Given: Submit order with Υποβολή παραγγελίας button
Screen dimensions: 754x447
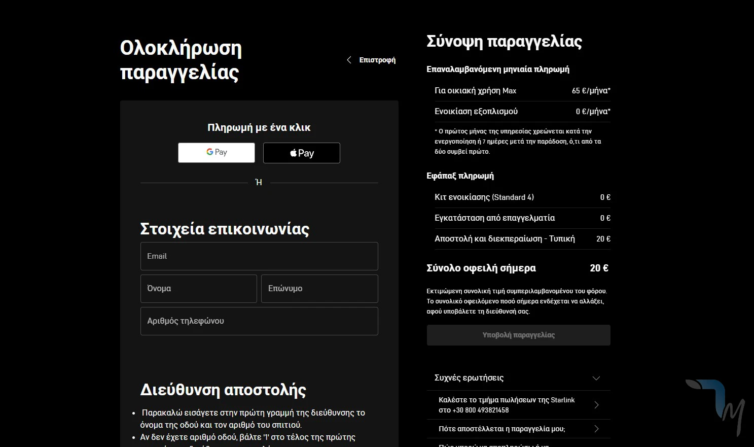Looking at the screenshot, I should 519,335.
